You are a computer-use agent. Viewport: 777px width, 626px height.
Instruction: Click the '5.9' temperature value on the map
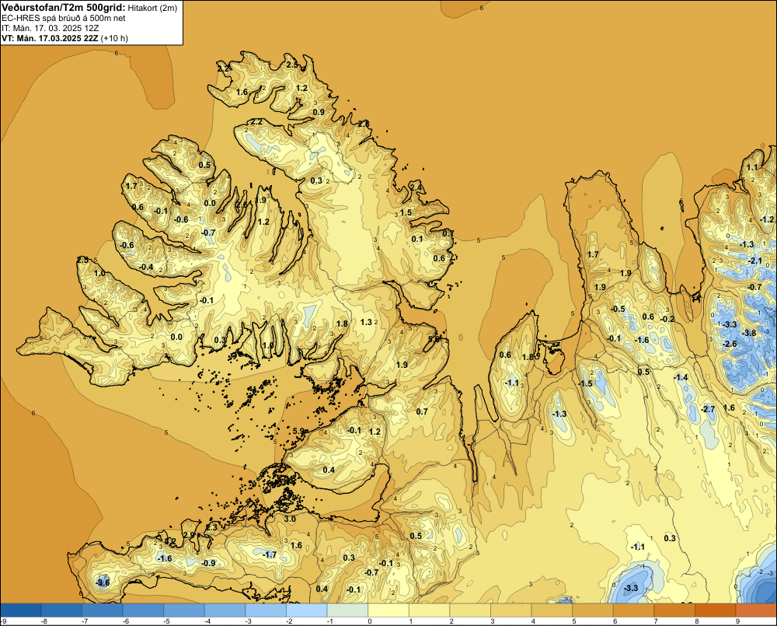click(299, 431)
